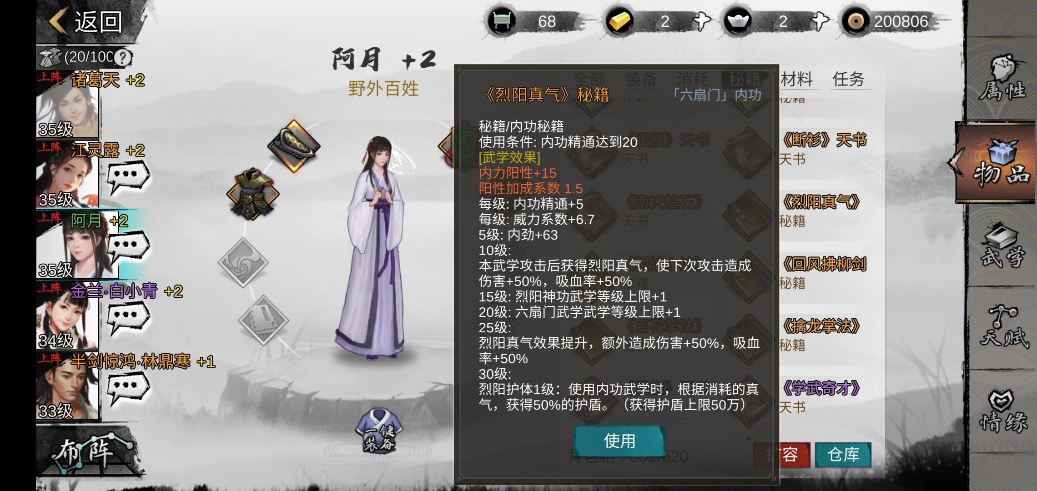Open the help question-mark icon
Viewport: 1037px width, 491px height.
coord(122,58)
